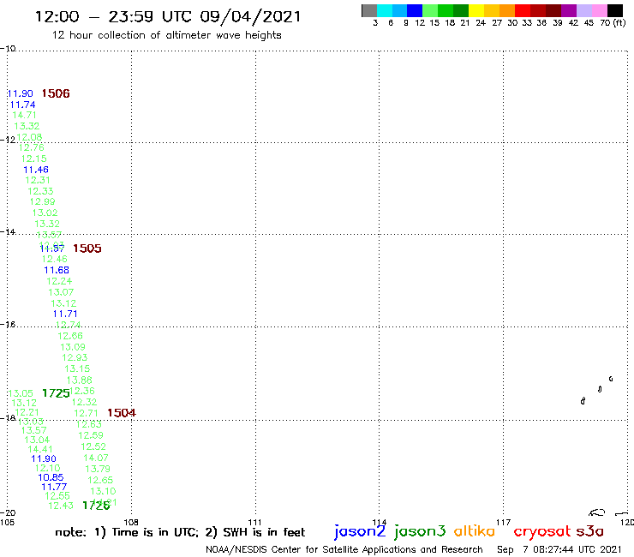Viewport: 634px width, 557px height.
Task: Click the wave height value 14.07
Action: pos(96,458)
